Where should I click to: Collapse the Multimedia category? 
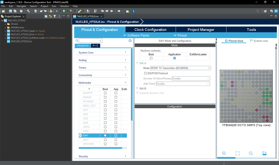point(103,83)
